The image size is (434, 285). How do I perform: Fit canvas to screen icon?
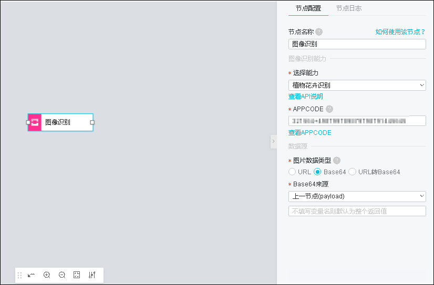click(77, 275)
